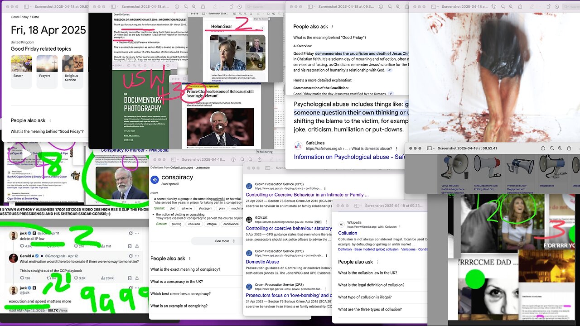Rotate the red splatter image

[548, 7]
